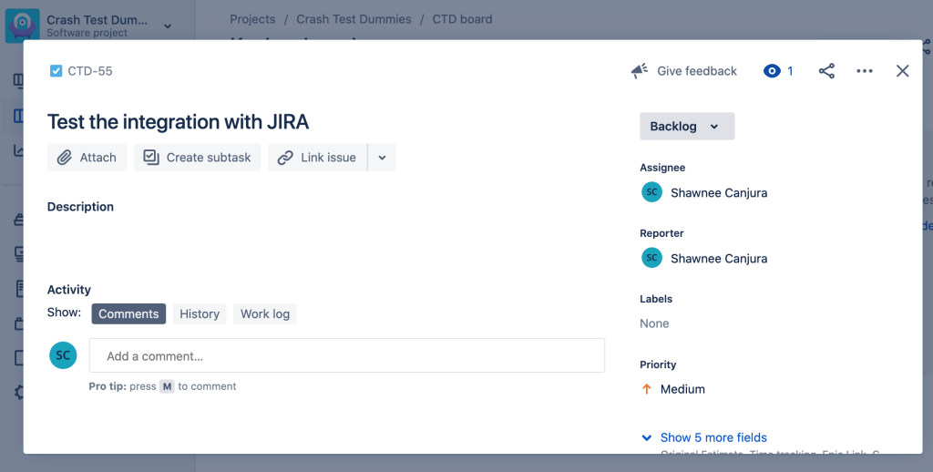Share the issue via share icon

(826, 71)
